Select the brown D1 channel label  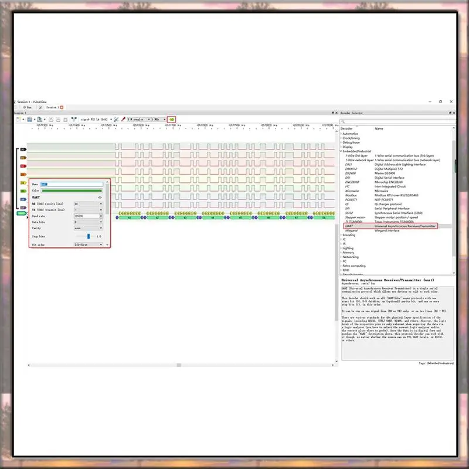click(x=23, y=158)
